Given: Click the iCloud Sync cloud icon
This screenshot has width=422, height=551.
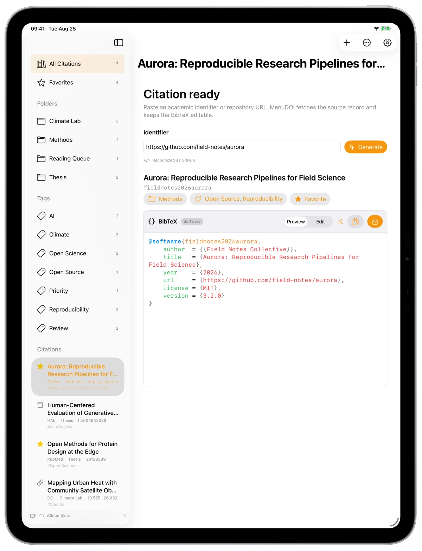Looking at the screenshot, I should 41,515.
